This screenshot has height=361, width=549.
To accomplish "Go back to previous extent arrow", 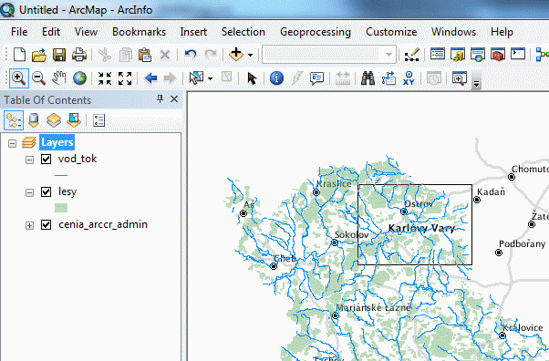I will click(150, 78).
